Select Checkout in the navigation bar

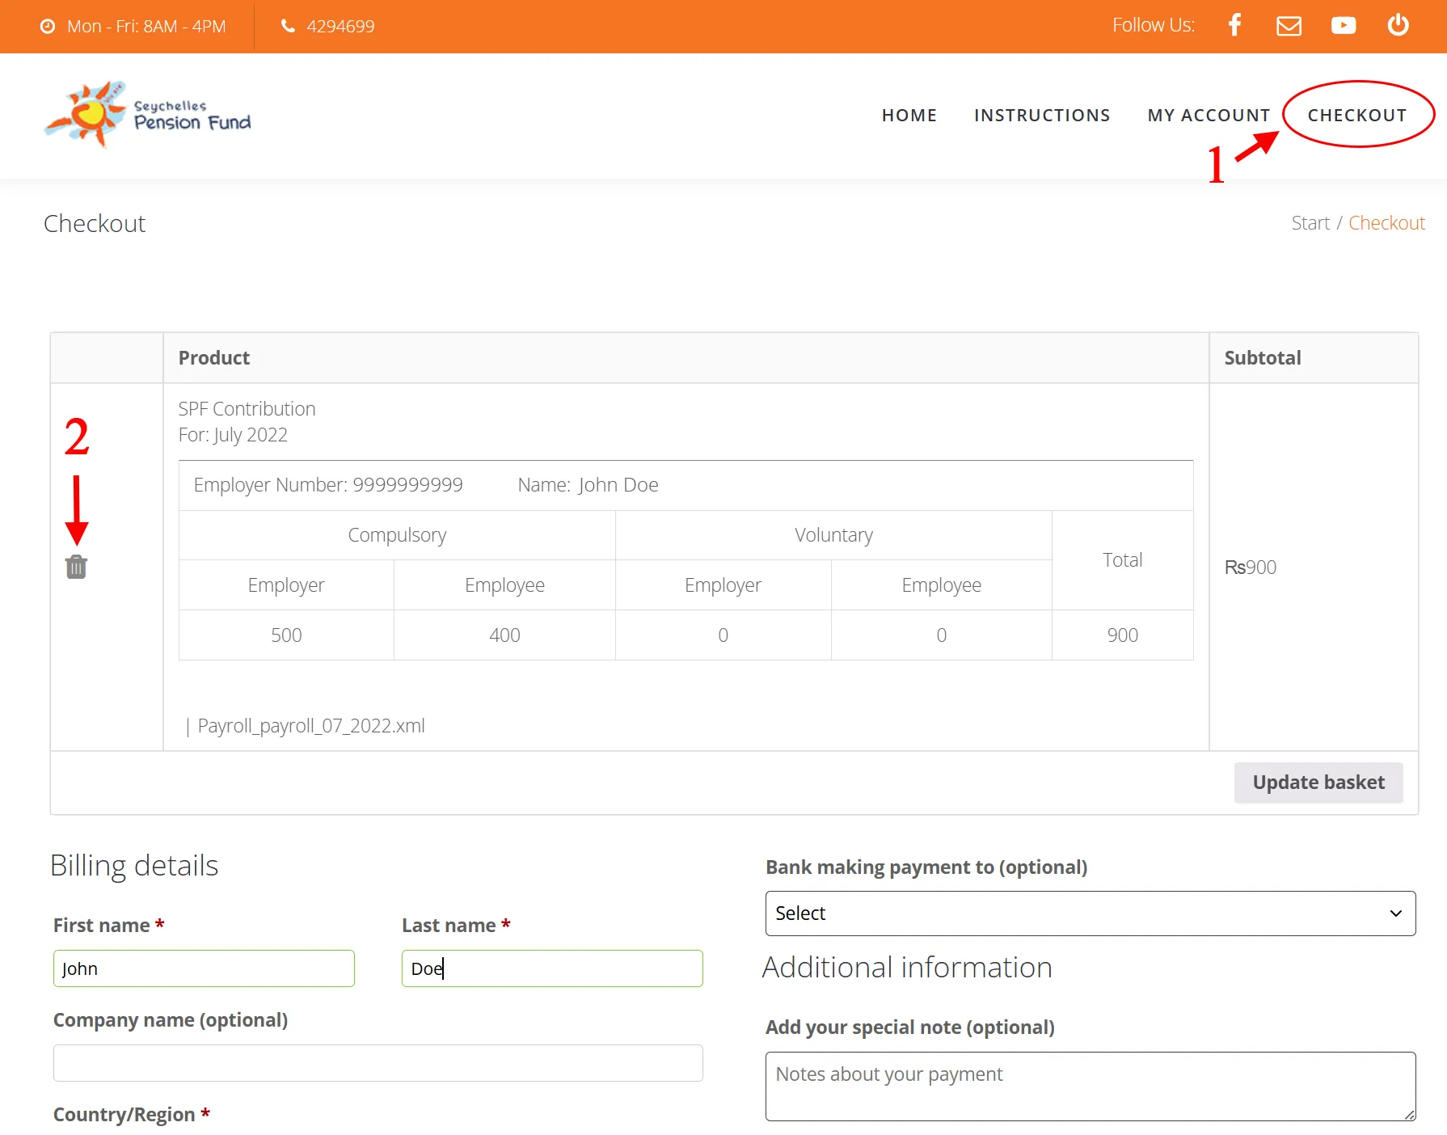tap(1356, 116)
